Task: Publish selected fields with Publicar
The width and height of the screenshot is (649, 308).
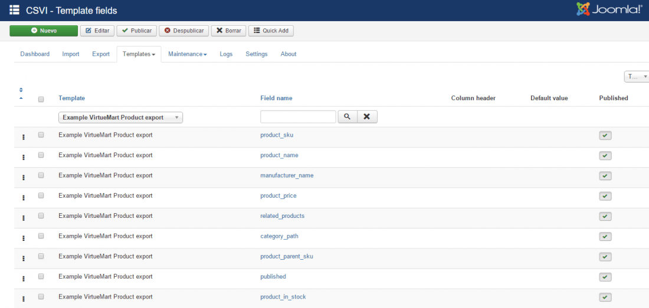Action: coord(137,31)
